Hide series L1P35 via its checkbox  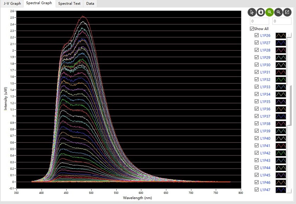point(257,101)
